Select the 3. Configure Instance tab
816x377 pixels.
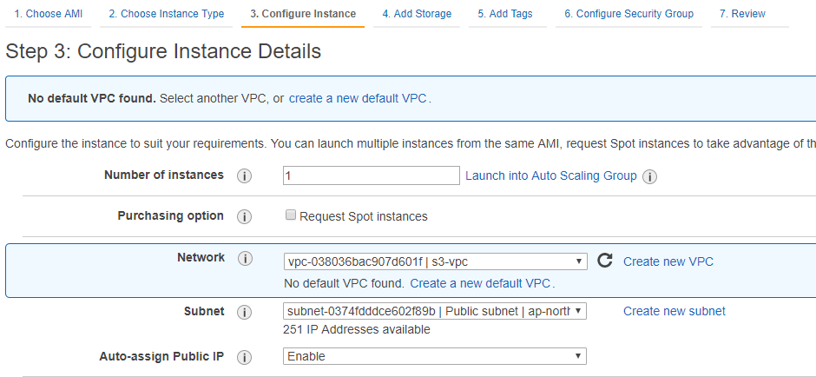pyautogui.click(x=303, y=14)
